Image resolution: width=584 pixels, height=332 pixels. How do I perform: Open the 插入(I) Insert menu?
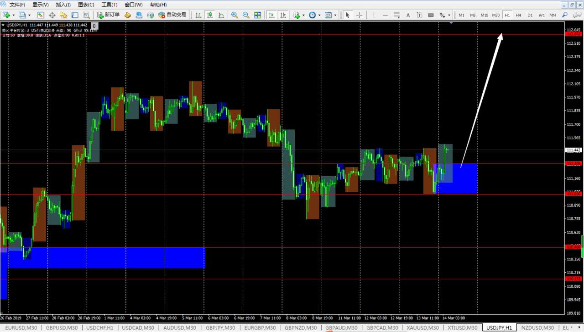(x=63, y=5)
